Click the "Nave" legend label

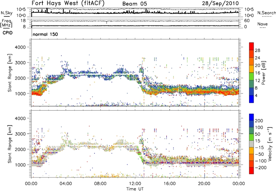click(262, 24)
